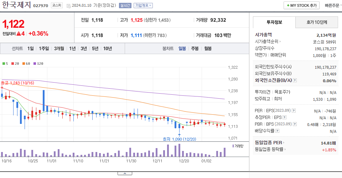Viewport: 342px width, 178px height.
Task: Click the 외국인보유주식수(B) value 119,469
Action: (x=329, y=74)
